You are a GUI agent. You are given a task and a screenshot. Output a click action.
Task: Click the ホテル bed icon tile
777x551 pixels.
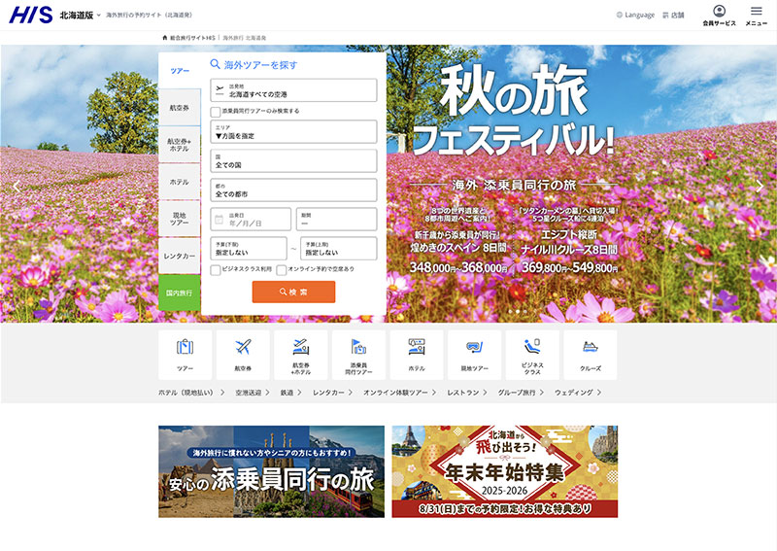coord(417,354)
